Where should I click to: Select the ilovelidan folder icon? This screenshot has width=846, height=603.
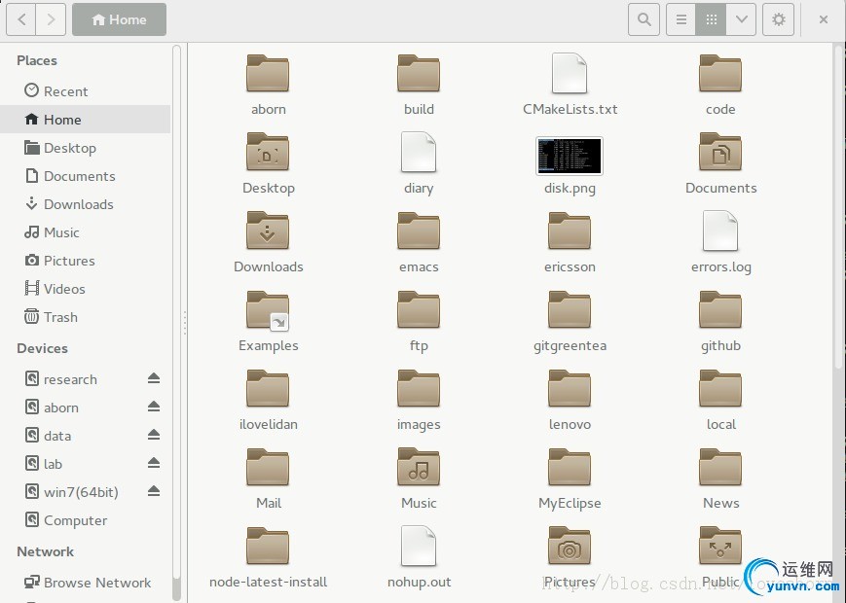point(268,388)
